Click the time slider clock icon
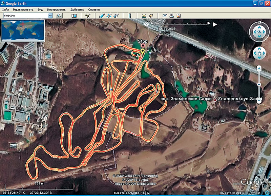Screen dimensions: 271x196 (x=146, y=24)
